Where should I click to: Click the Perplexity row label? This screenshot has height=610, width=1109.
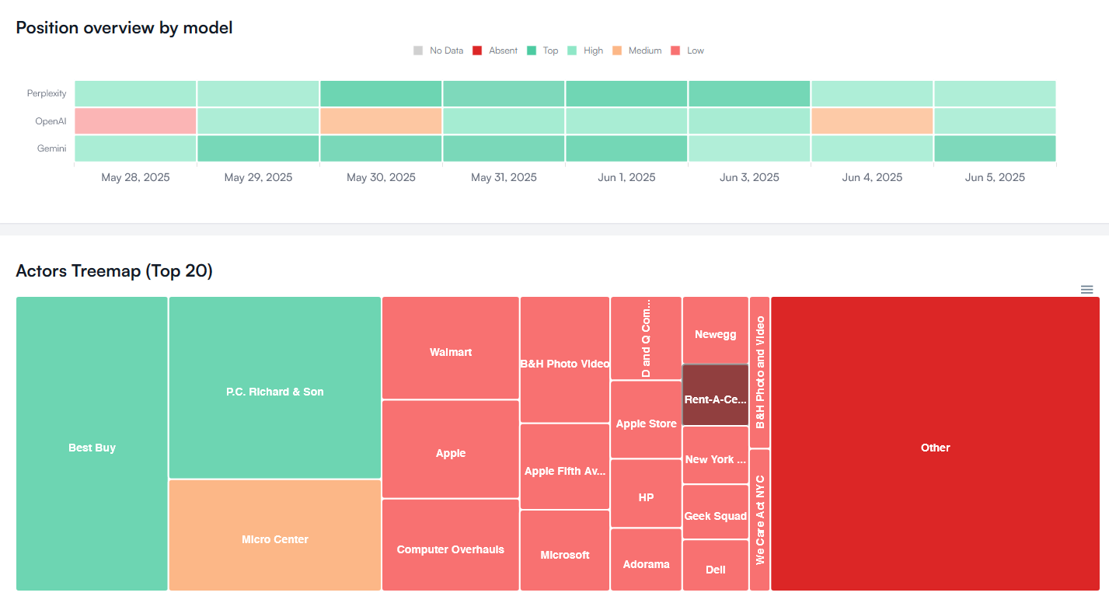47,93
